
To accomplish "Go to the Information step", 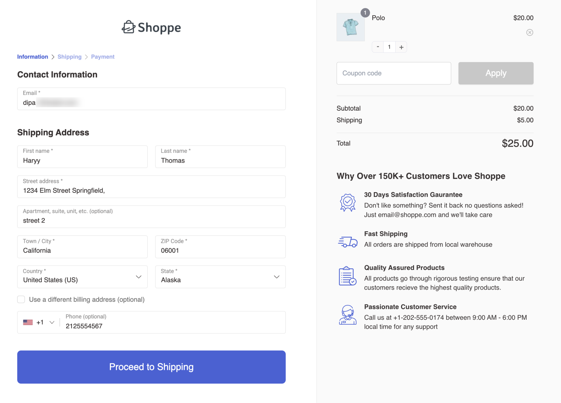I will click(32, 57).
